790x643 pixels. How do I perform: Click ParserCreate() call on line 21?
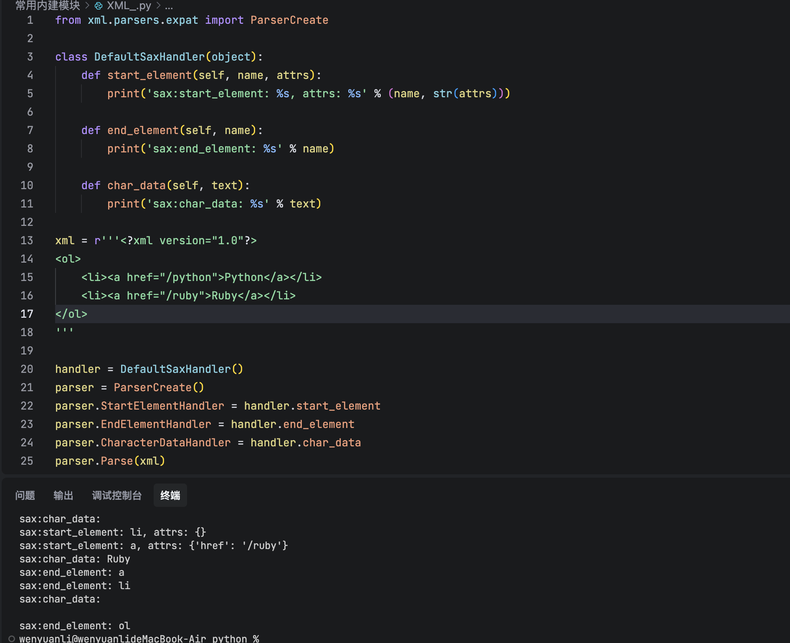159,387
